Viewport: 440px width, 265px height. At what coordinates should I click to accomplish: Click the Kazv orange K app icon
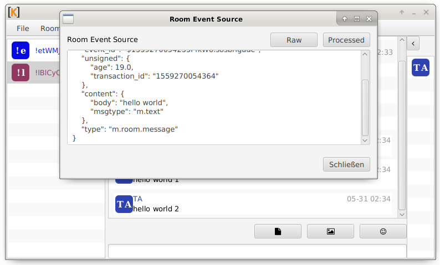point(14,12)
